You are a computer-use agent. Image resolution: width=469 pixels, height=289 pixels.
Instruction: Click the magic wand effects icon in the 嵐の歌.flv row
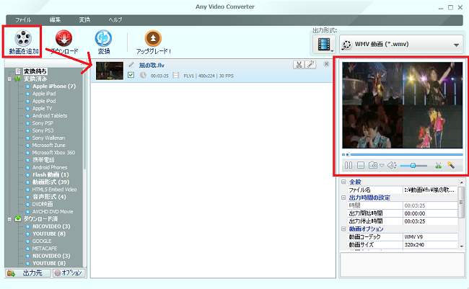tap(310, 65)
